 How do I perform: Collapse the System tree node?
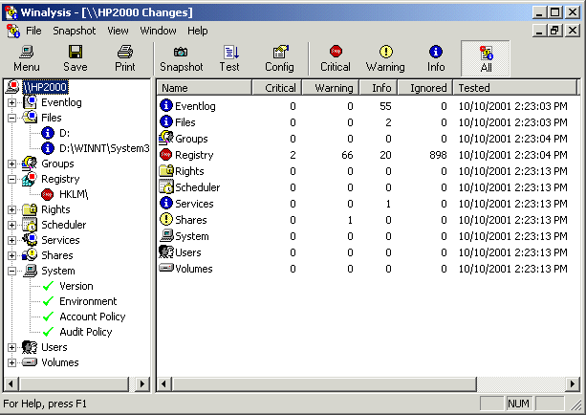tap(12, 271)
